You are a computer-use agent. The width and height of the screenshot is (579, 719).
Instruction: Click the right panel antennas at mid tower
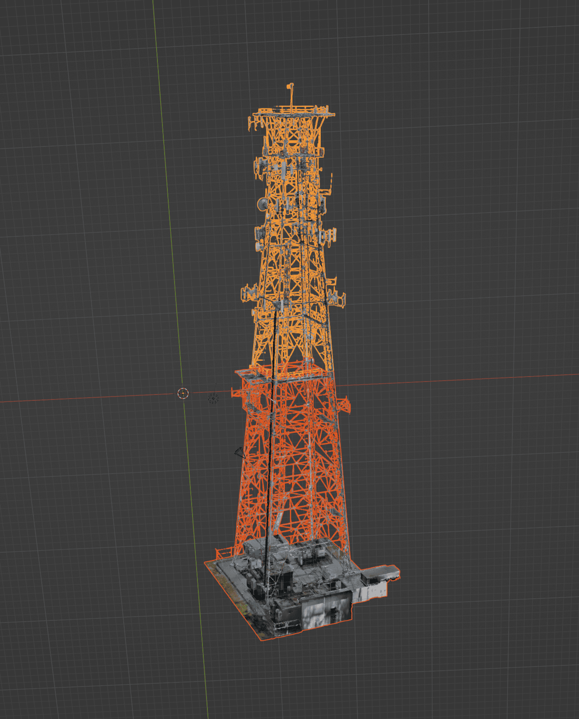click(x=337, y=297)
